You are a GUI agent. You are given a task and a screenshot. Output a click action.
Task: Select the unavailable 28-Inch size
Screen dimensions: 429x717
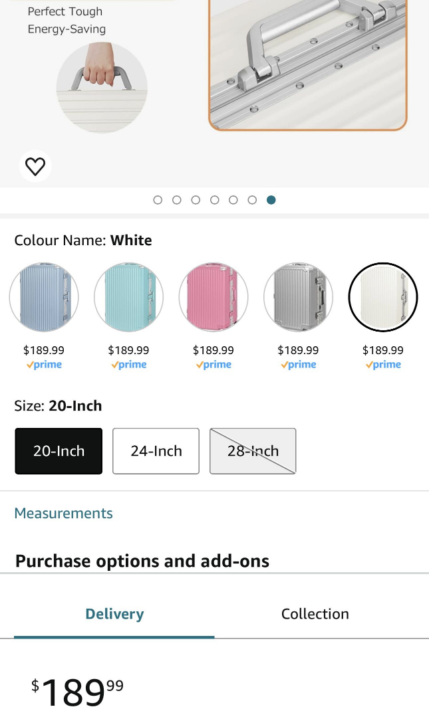[253, 451]
